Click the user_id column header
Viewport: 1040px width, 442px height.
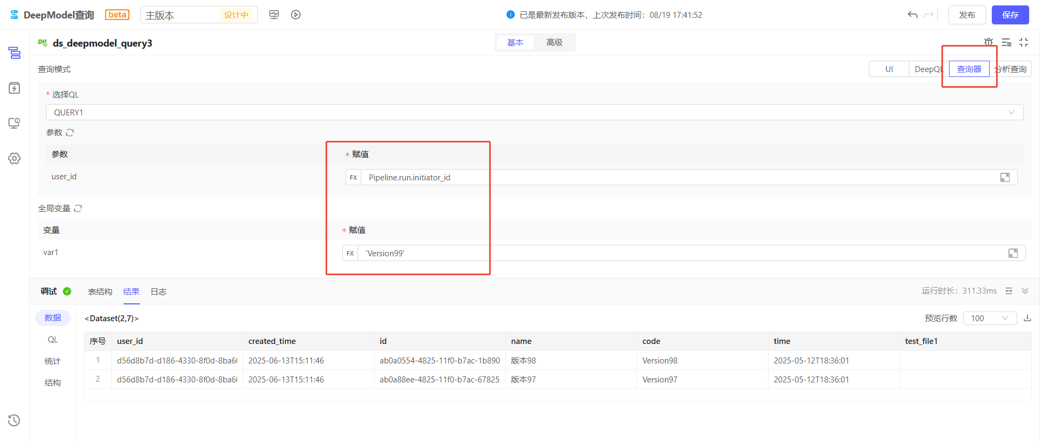tap(177, 341)
